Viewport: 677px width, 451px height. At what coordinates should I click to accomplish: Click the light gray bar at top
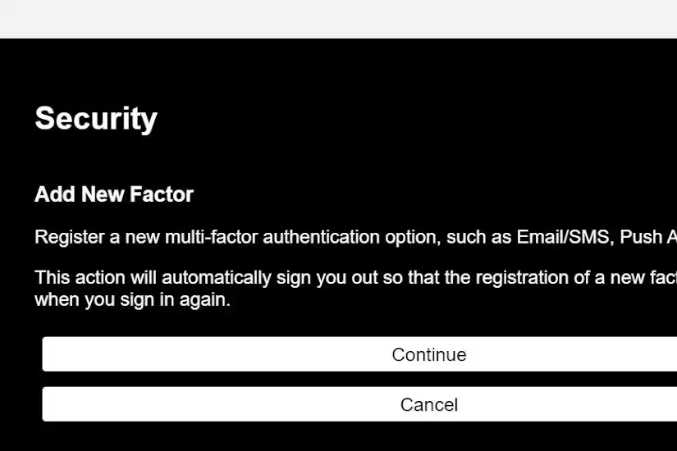pos(338,19)
